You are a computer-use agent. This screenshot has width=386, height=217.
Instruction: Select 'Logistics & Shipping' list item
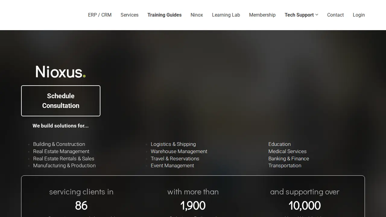173,144
